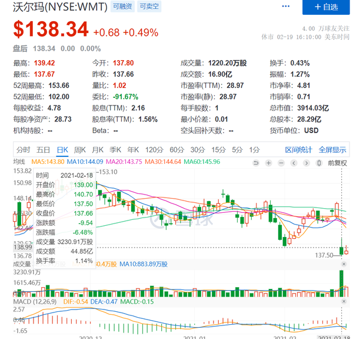Image resolution: width=353 pixels, height=339 pixels.
Task: Click the 成交量 value 1220.20万股
Action: (227, 63)
